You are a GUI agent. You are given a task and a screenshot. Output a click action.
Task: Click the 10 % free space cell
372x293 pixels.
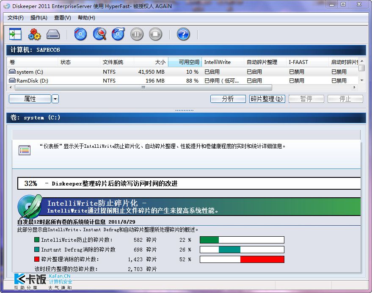pos(192,72)
